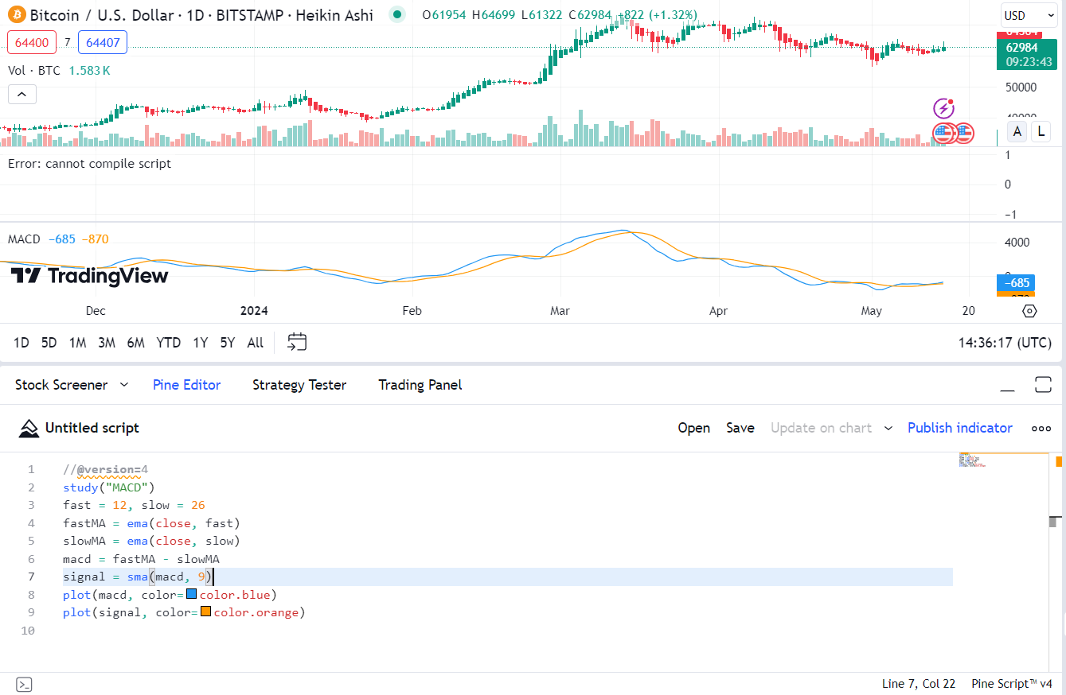Select the 1M time range
Screen dimensions: 1066x695
[x=77, y=343]
